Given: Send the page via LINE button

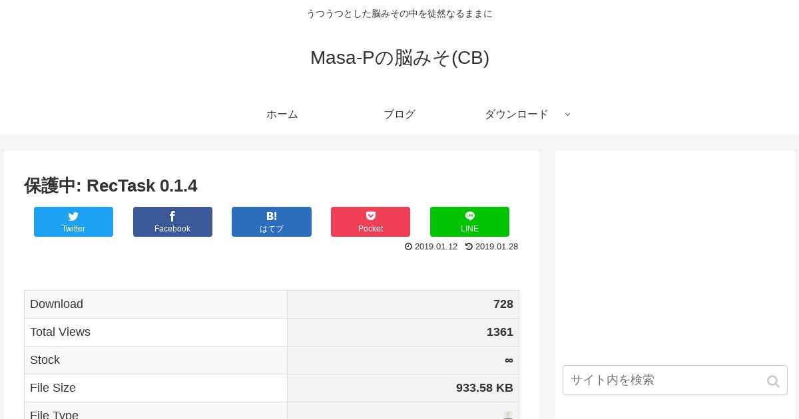Looking at the screenshot, I should 469,221.
